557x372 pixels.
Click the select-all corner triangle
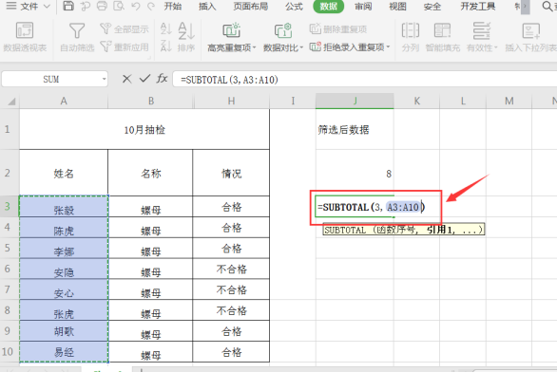(x=11, y=102)
